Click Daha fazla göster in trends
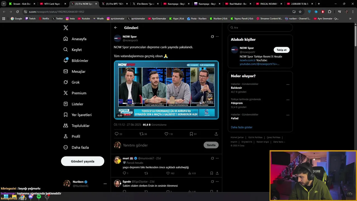The image size is (357, 201). (242, 127)
